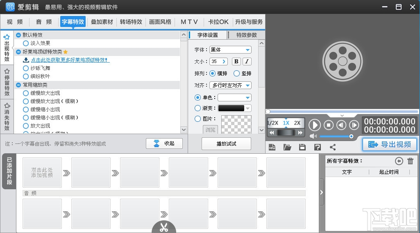420x233 pixels.
Task: Click the scissors cut icon at bottom
Action: 164,227
